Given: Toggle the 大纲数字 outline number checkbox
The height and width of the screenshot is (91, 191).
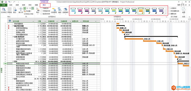Looking at the screenshot, I should [169, 8].
